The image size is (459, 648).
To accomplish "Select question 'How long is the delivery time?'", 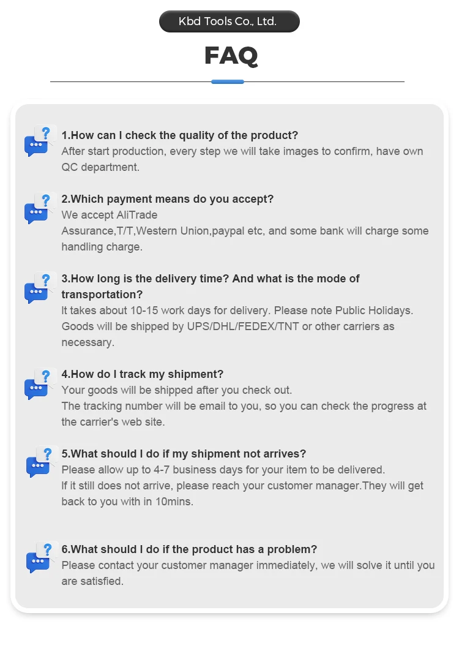I will tap(211, 287).
